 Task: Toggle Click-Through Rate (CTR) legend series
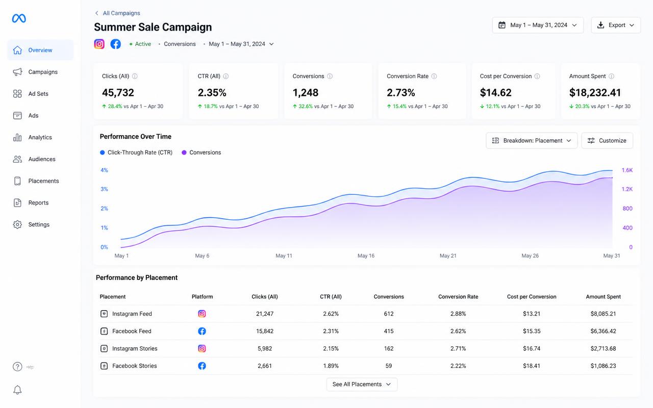(136, 152)
